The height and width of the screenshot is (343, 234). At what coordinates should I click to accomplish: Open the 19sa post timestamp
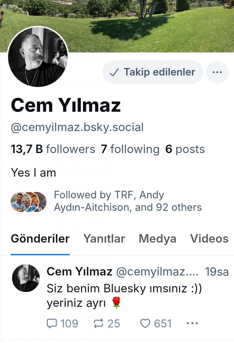tap(217, 272)
